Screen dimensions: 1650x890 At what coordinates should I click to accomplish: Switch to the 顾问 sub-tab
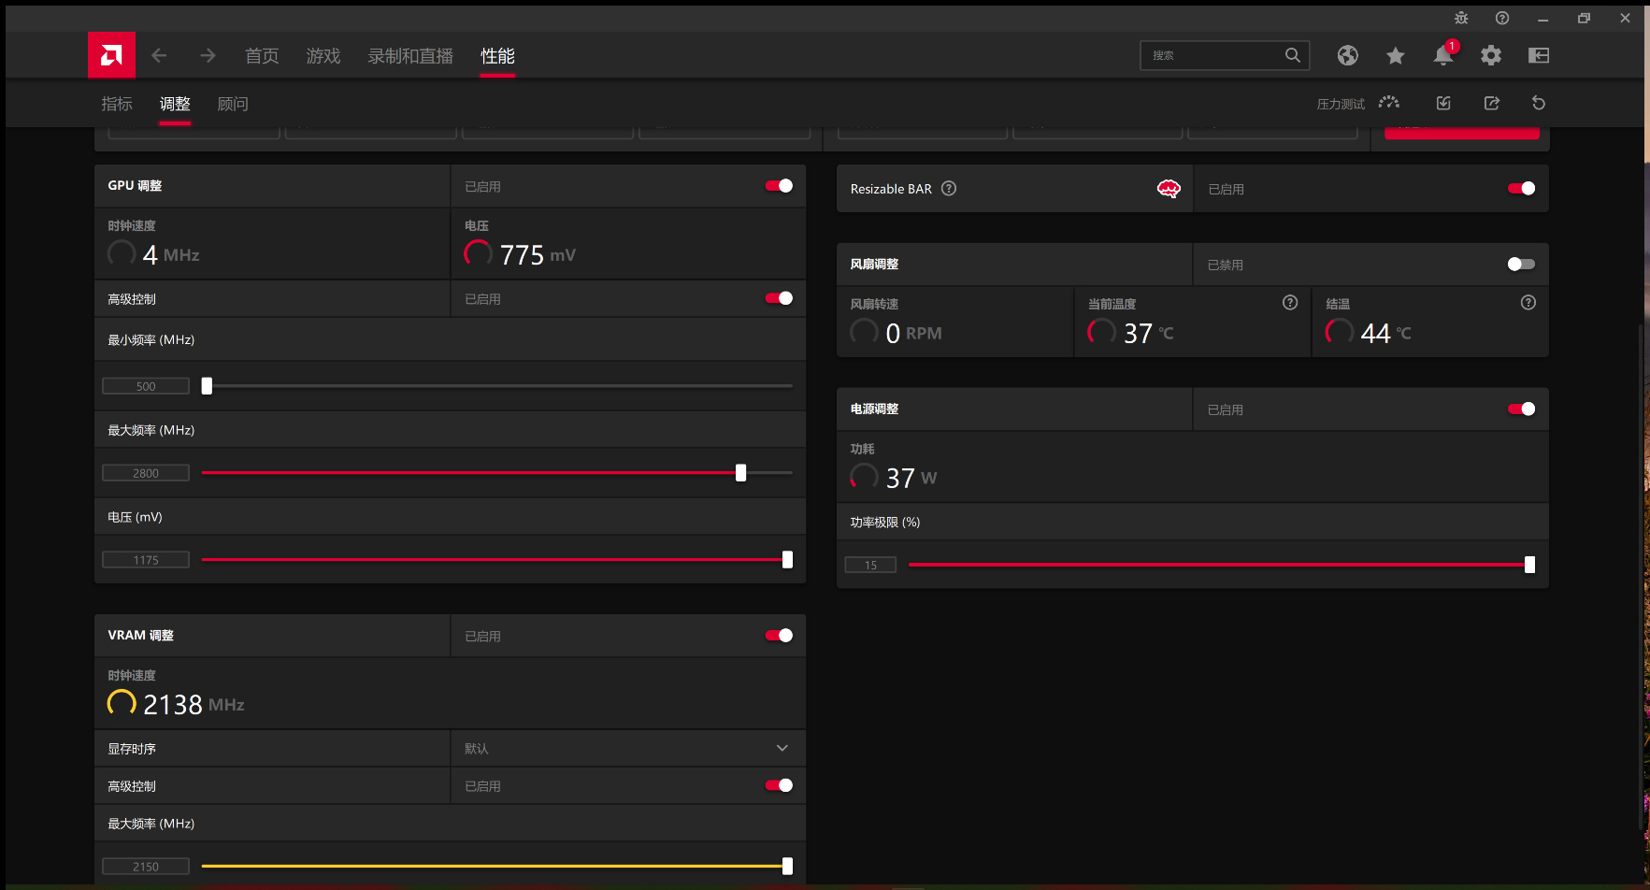(233, 104)
